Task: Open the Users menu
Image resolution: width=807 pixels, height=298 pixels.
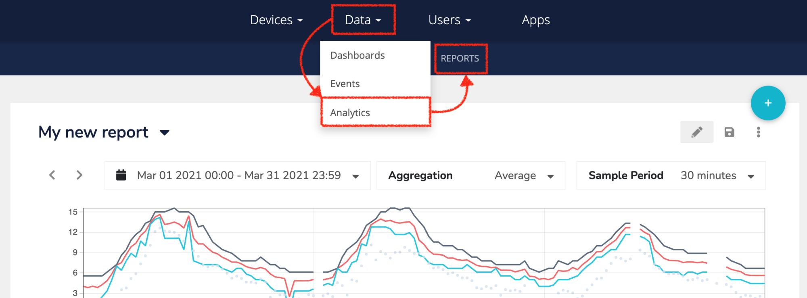Action: [x=449, y=20]
